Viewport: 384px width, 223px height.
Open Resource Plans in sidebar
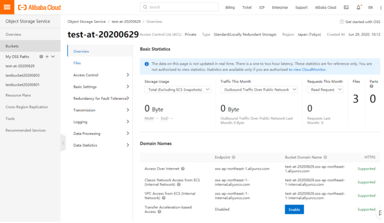[18, 95]
